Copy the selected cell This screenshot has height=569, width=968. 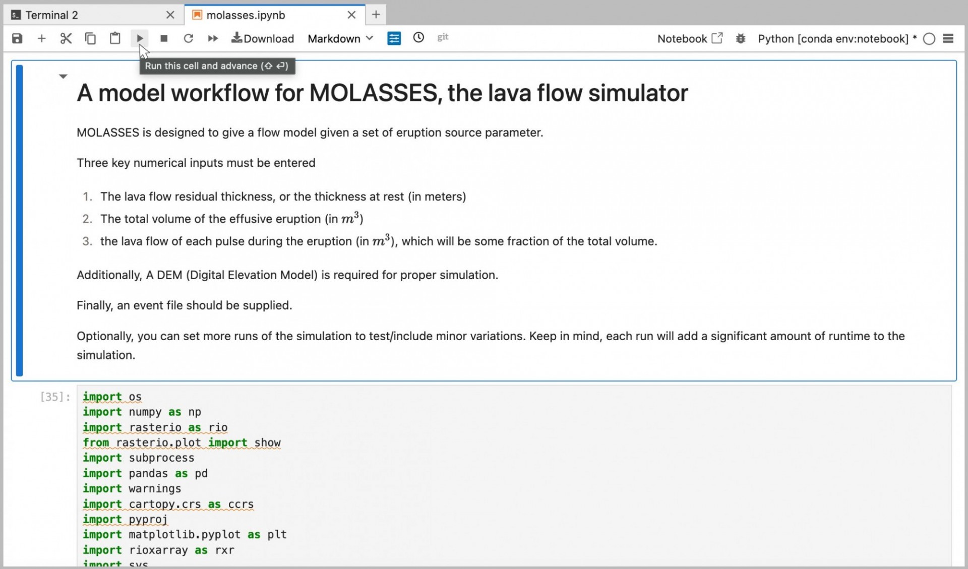pyautogui.click(x=90, y=38)
